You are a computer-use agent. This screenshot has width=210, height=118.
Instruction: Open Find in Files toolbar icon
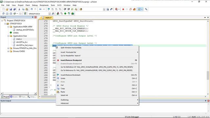pos(81,9)
